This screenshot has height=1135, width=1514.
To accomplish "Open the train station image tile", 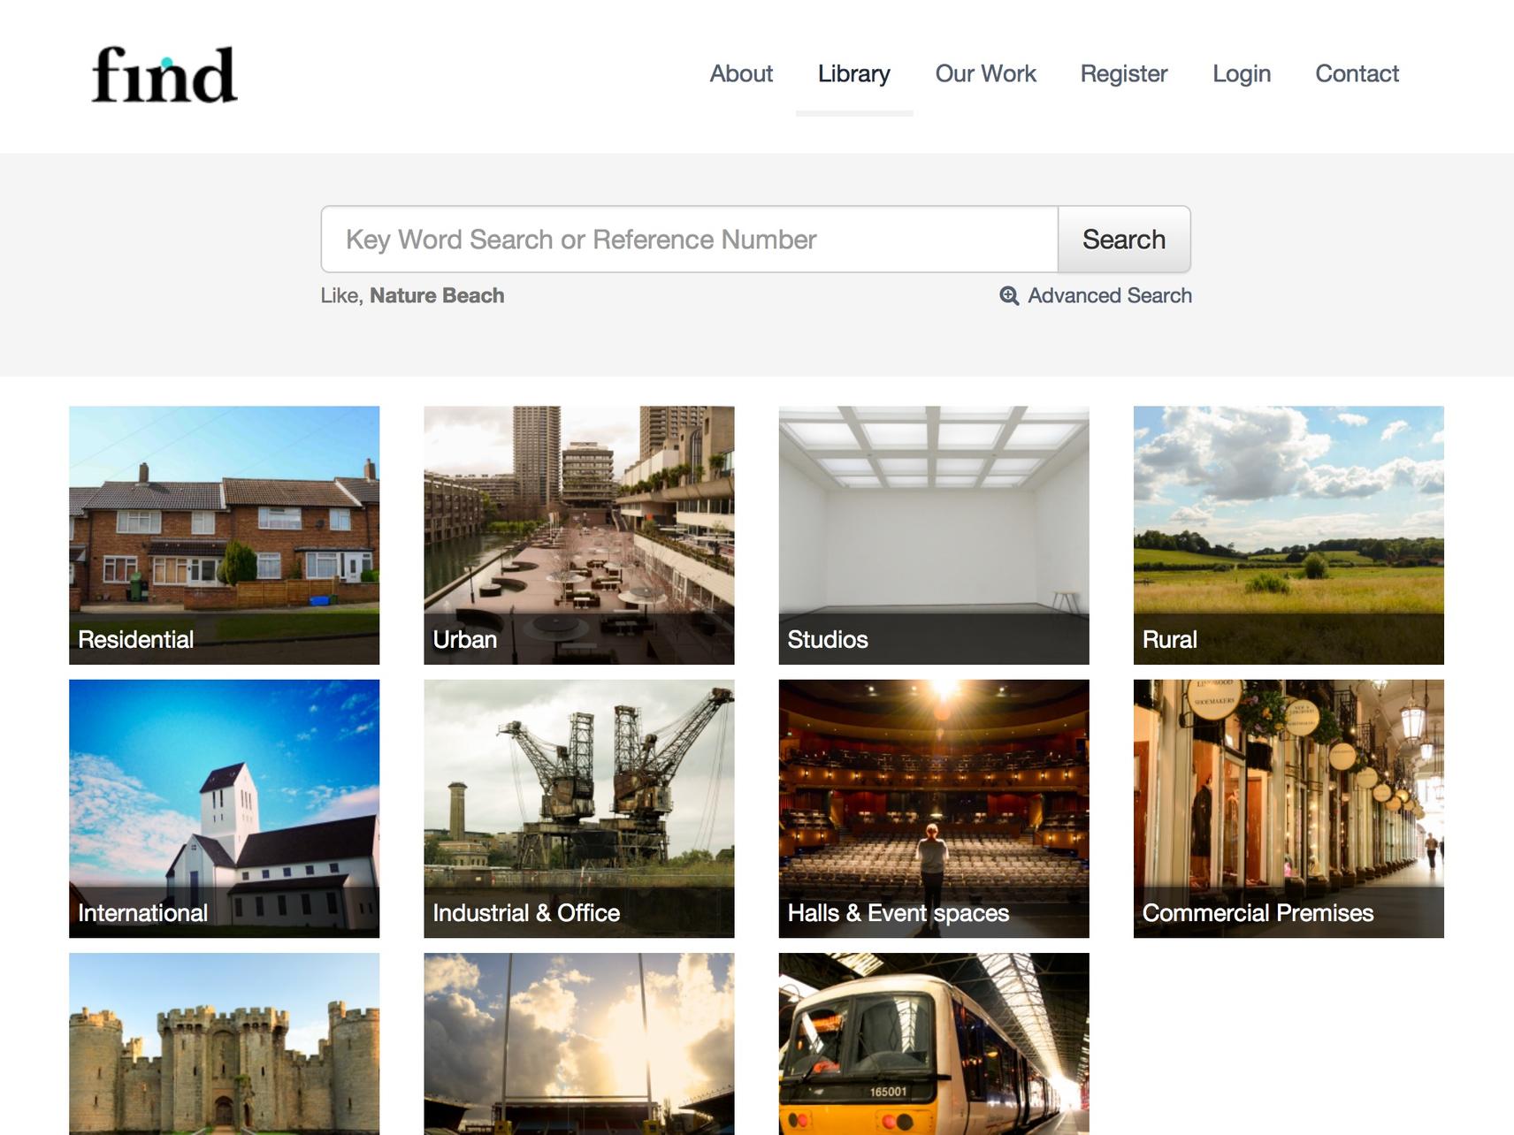I will point(934,1044).
